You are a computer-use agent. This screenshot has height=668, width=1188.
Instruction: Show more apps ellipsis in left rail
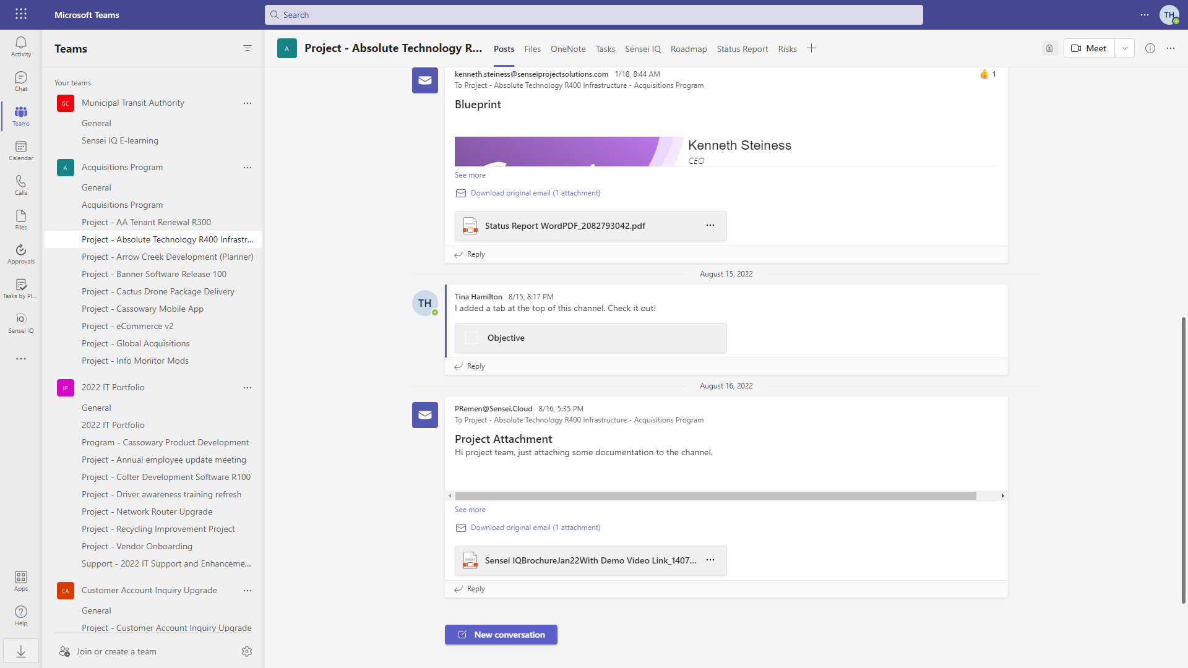tap(21, 359)
